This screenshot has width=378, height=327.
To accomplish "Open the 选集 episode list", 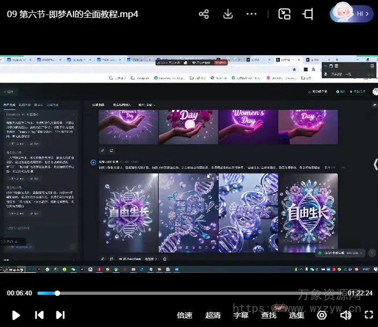I will [x=297, y=315].
